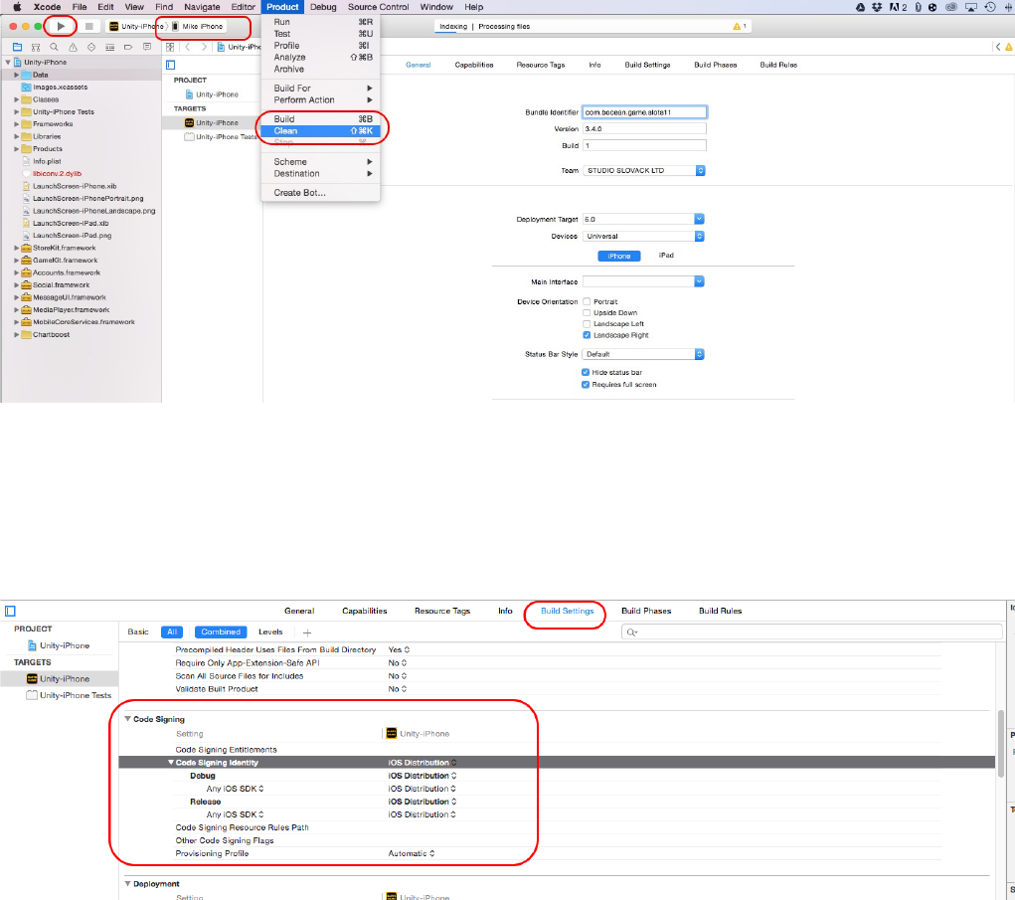The width and height of the screenshot is (1015, 900).
Task: Open the AirPlay display menu bar icon
Action: pyautogui.click(x=971, y=7)
